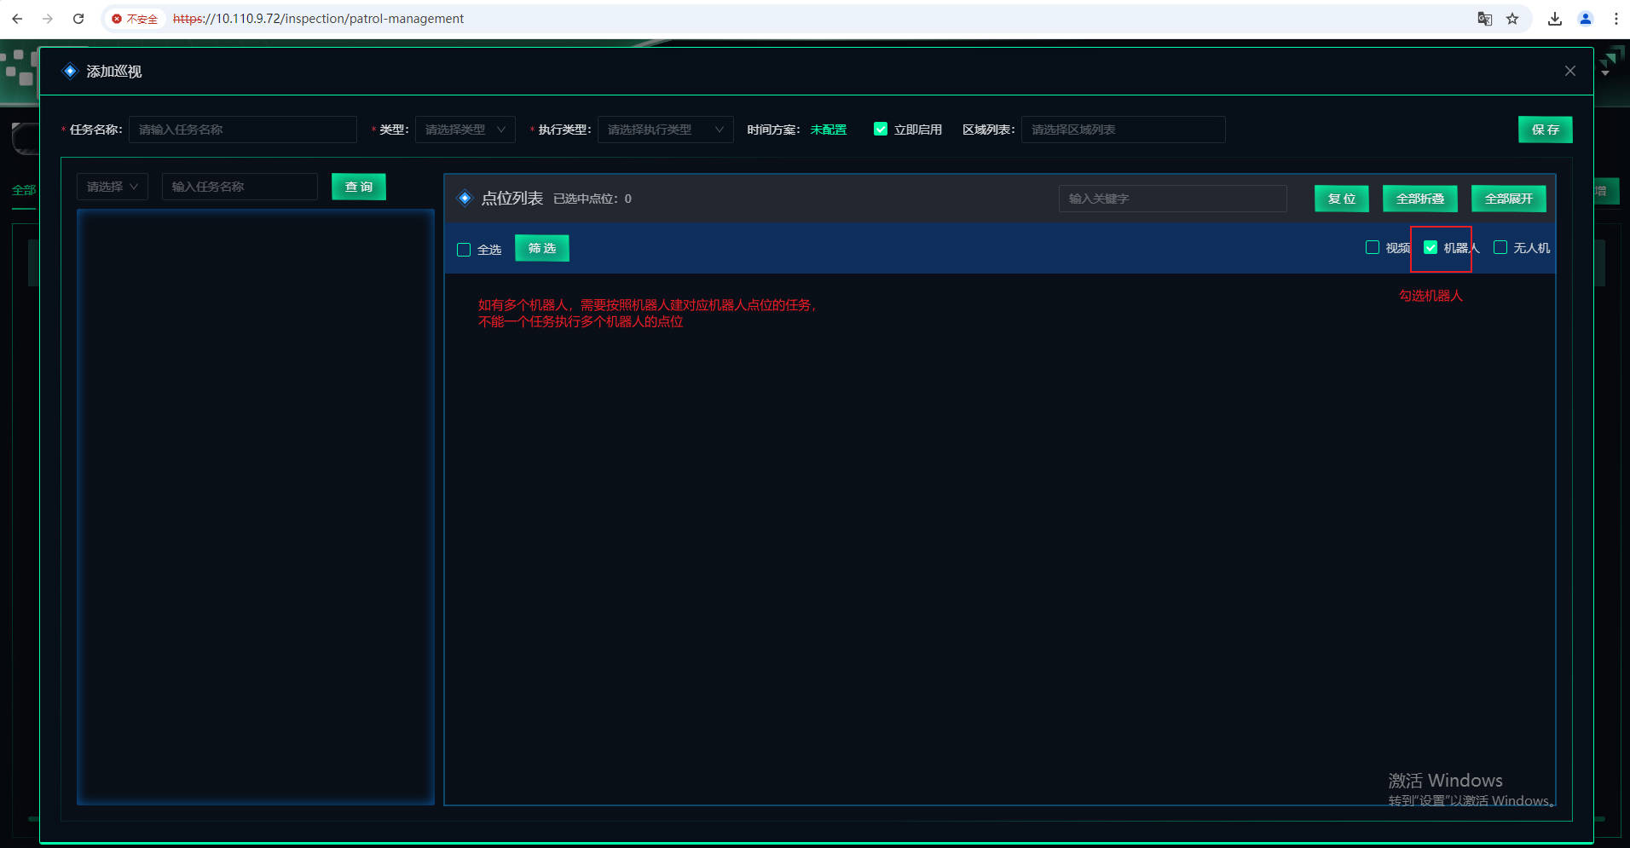Click the browser forward arrow
Viewport: 1630px width, 848px height.
(48, 19)
